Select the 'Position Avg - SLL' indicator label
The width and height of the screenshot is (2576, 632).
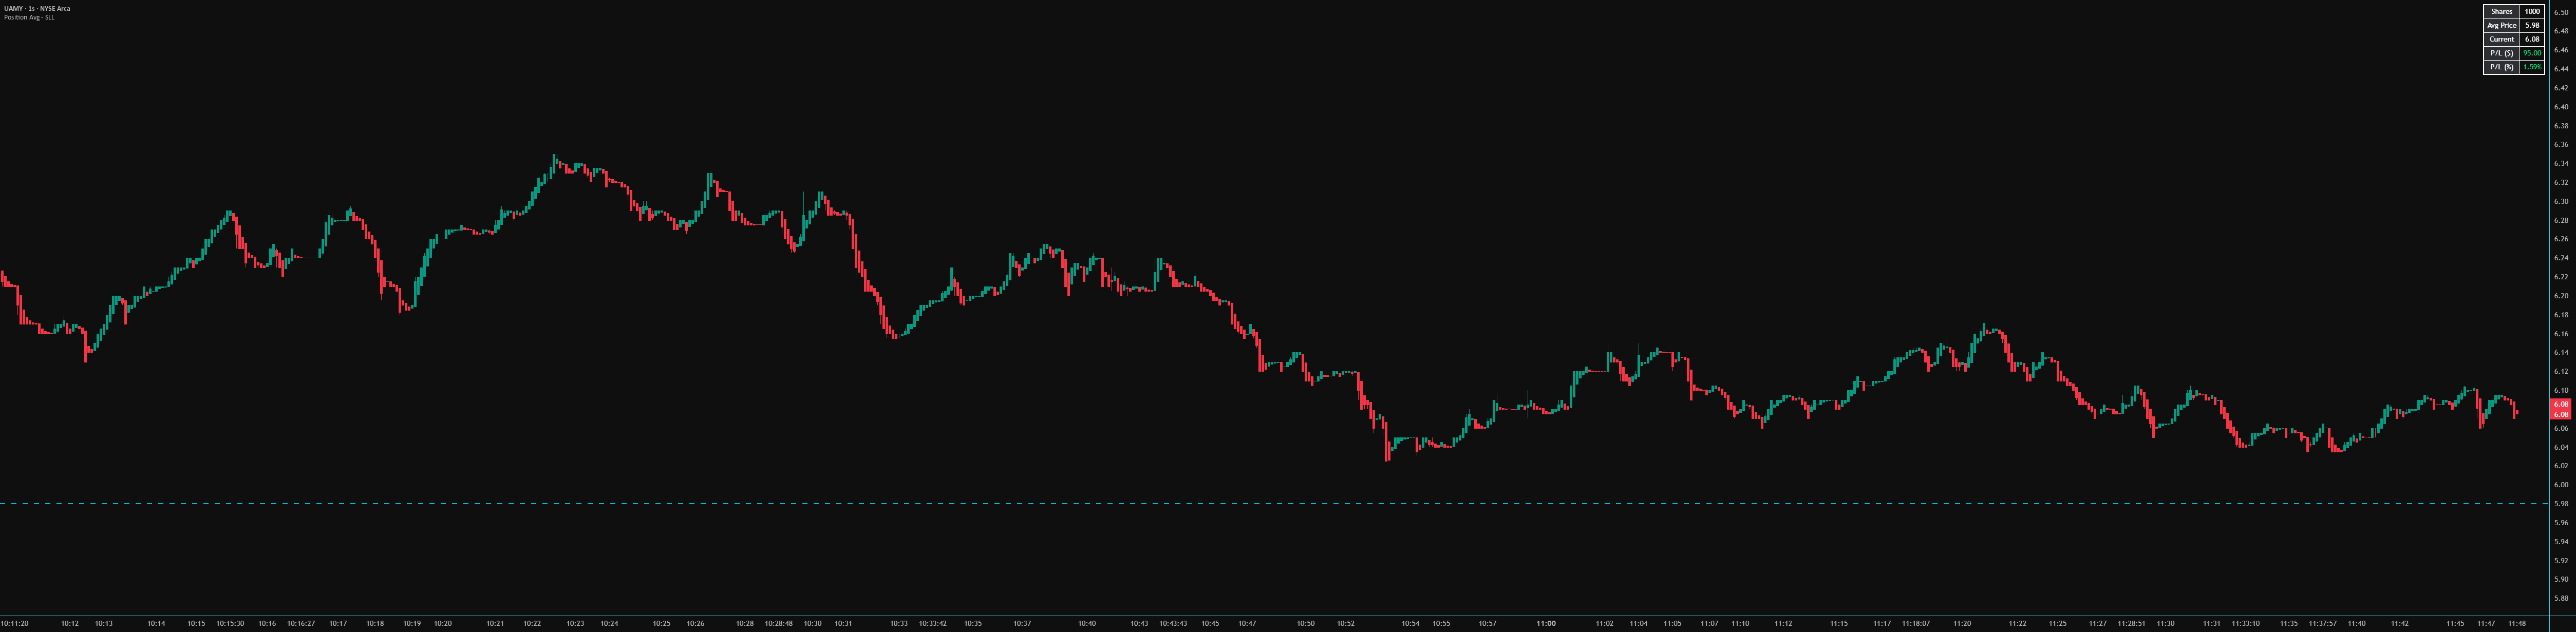pyautogui.click(x=29, y=17)
